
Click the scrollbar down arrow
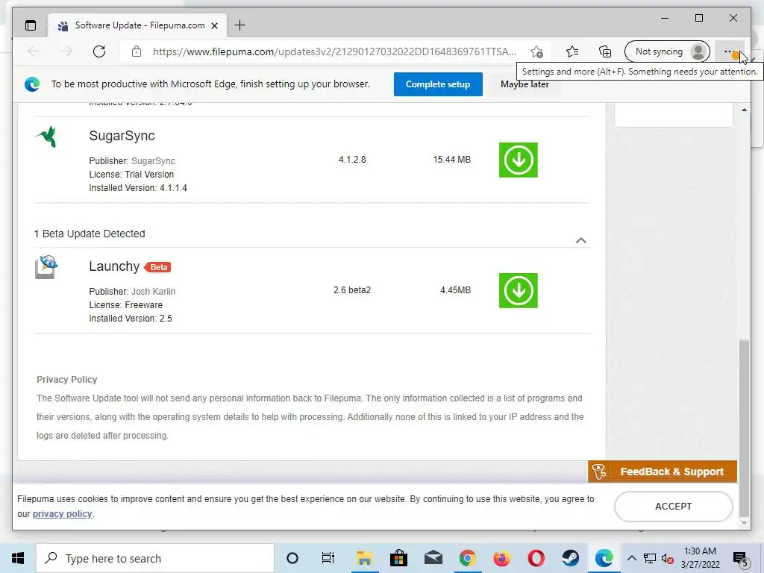[744, 523]
